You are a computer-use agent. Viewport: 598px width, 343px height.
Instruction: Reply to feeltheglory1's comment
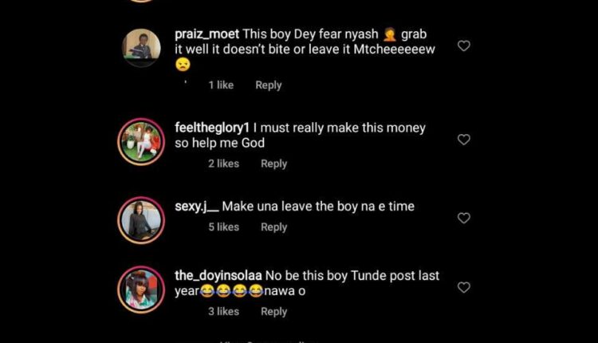point(273,164)
